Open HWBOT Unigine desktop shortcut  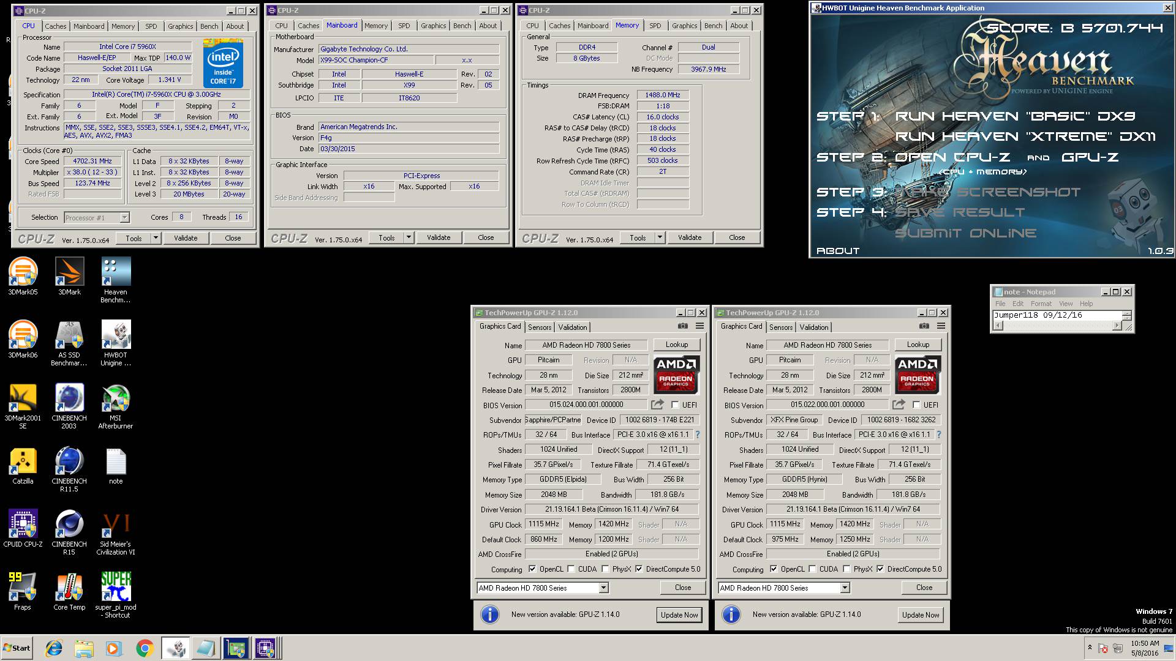pyautogui.click(x=116, y=343)
